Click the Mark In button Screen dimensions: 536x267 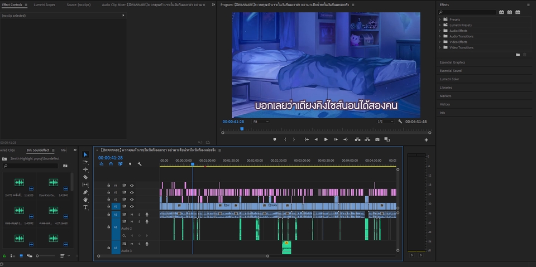(285, 139)
